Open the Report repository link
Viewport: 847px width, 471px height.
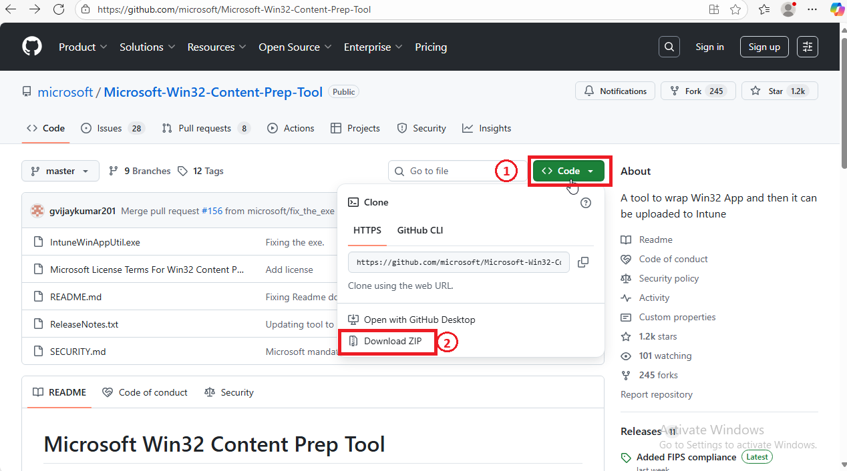coord(657,394)
